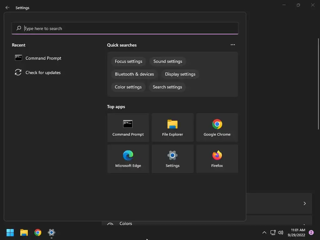Select Search settings quick search

[167, 87]
